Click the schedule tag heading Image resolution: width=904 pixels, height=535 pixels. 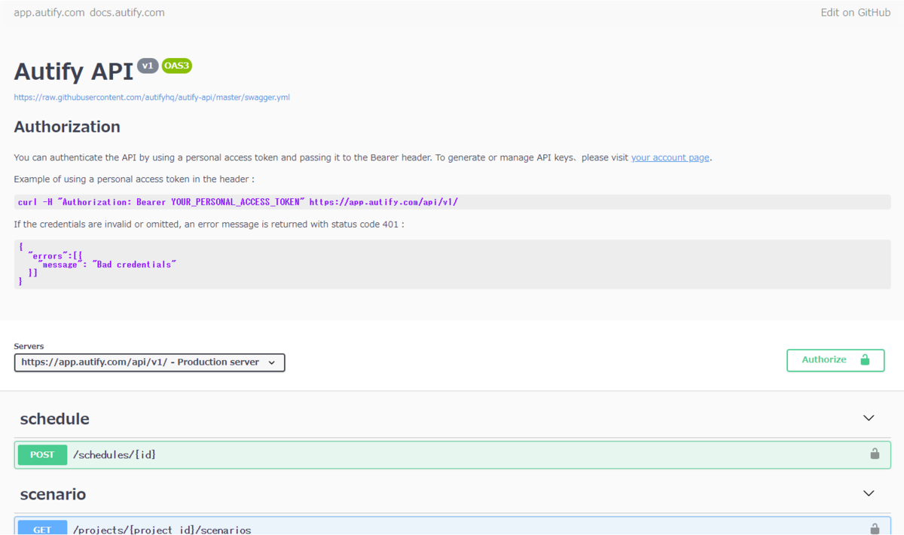[54, 419]
